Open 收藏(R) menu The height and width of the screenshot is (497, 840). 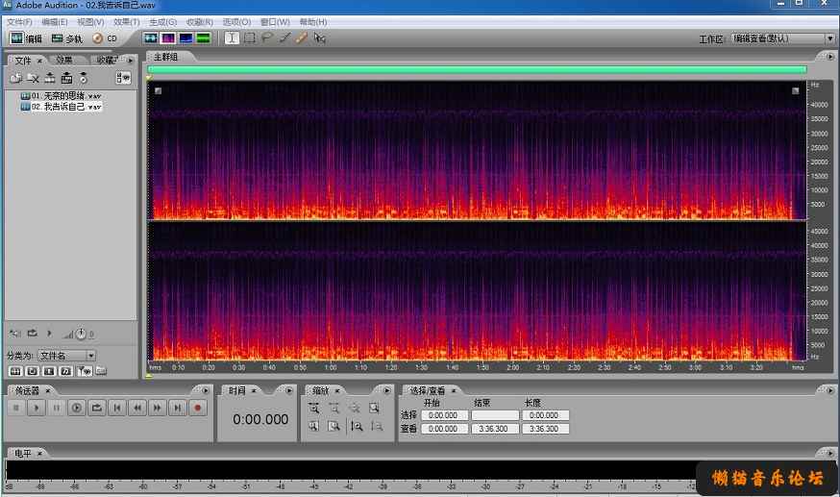coord(199,22)
